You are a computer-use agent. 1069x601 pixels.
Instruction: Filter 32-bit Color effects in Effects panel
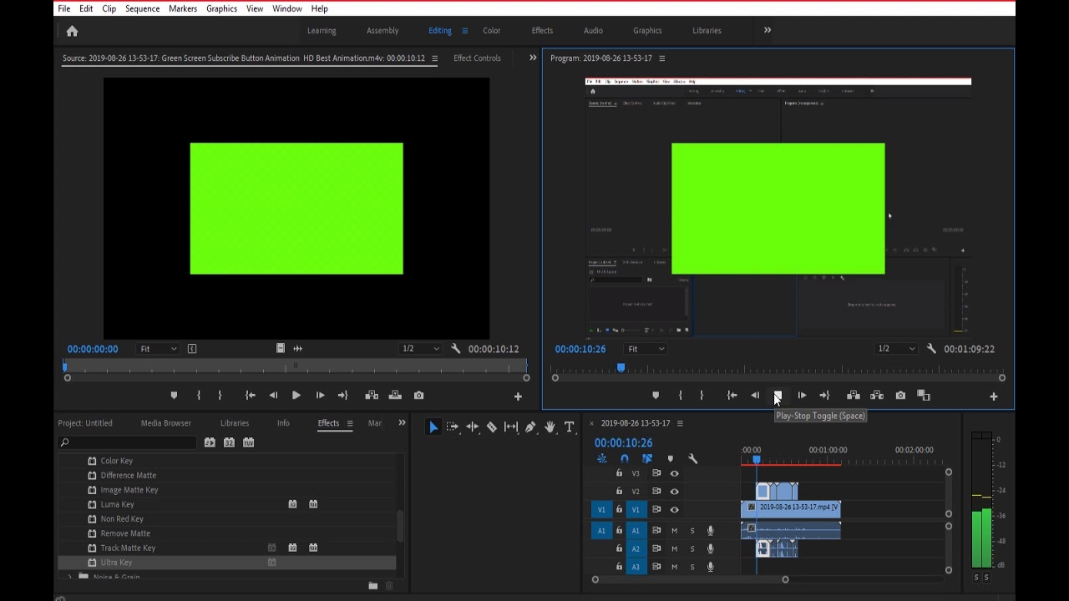(229, 442)
